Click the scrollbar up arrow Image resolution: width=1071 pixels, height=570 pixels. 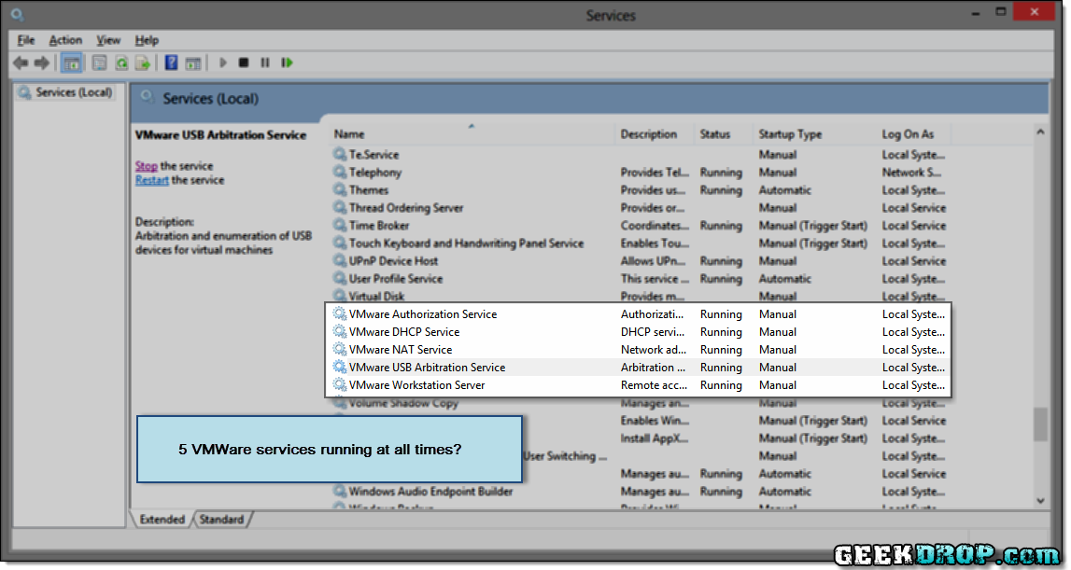(x=1040, y=132)
